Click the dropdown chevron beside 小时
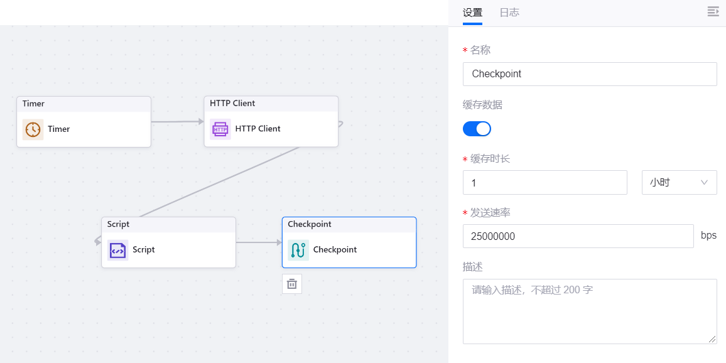726x363 pixels. (x=704, y=182)
